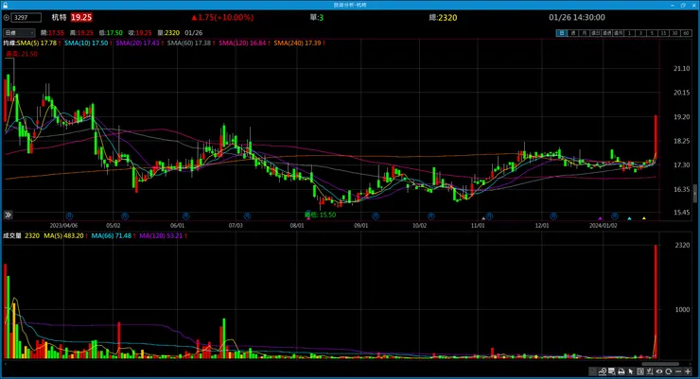
Task: Click the price change ▲1.75(+10.00%) text
Action: pyautogui.click(x=222, y=17)
